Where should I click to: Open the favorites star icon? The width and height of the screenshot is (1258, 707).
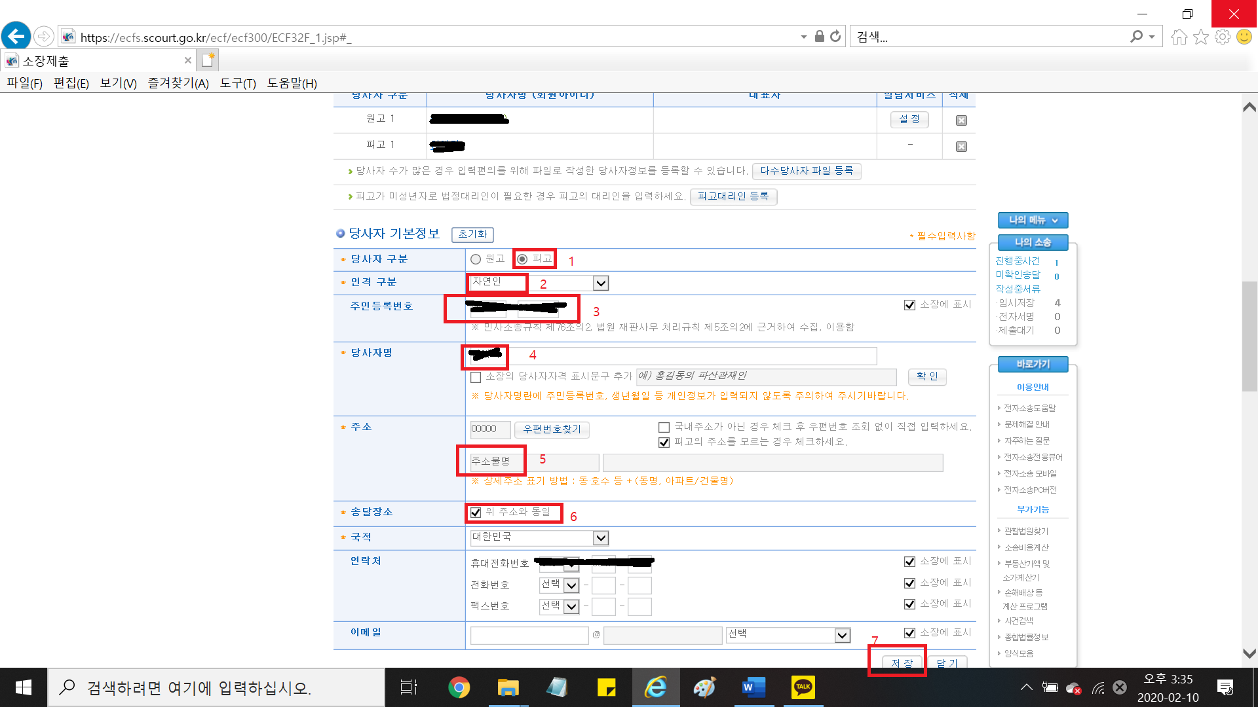(x=1200, y=37)
